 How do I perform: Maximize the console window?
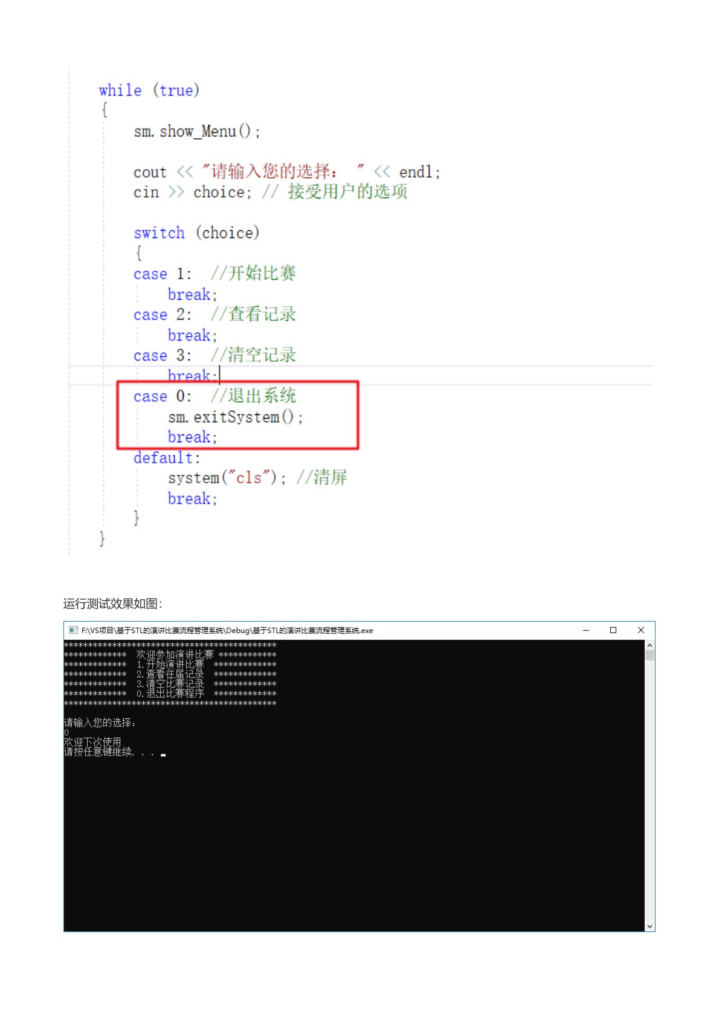[613, 630]
